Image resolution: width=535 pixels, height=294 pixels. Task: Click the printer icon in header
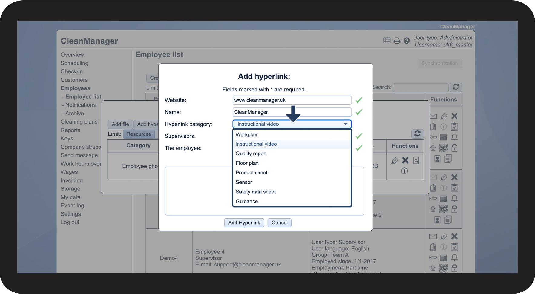397,41
